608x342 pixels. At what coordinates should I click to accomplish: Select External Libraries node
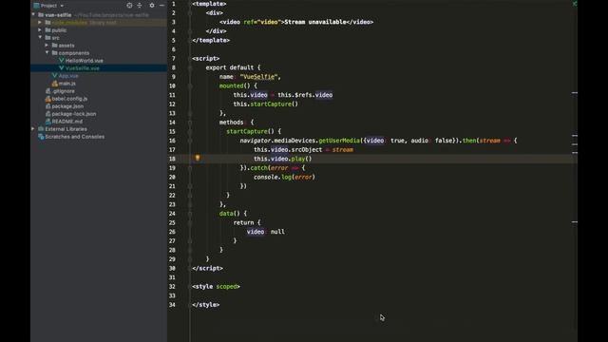tap(66, 129)
